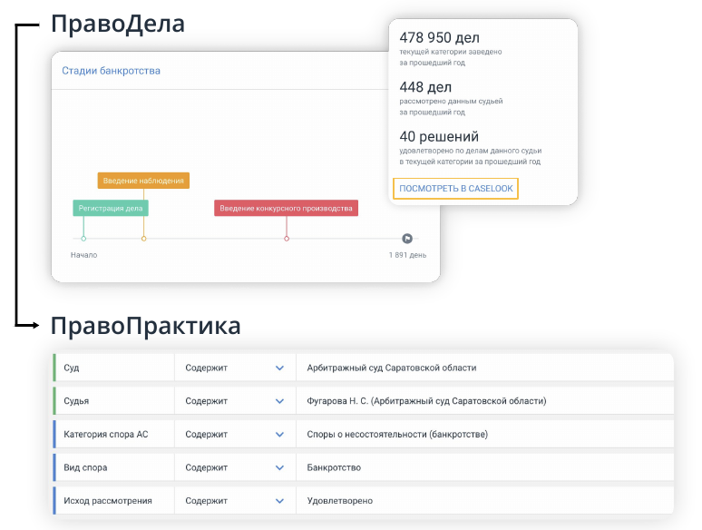Screen dimensions: 702x530
Task: Select the Введение наблюдения stage label
Action: [x=143, y=181]
